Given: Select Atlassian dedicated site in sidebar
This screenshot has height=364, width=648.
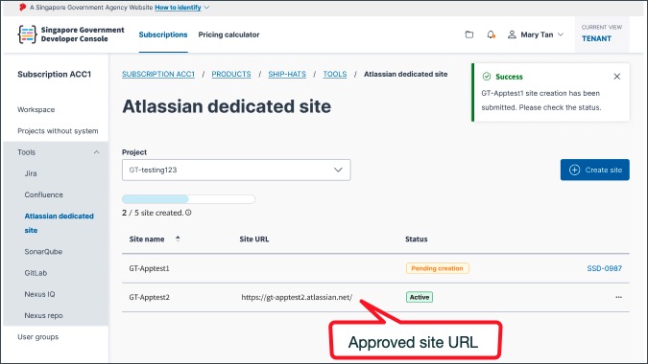Looking at the screenshot, I should 59,223.
